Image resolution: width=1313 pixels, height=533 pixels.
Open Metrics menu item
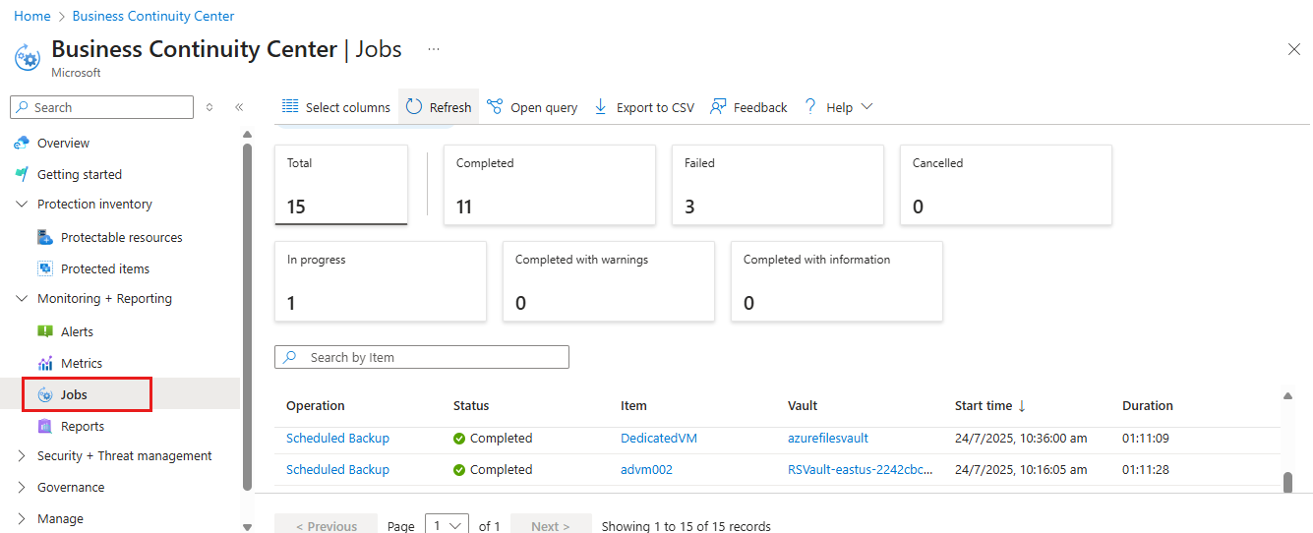coord(82,364)
